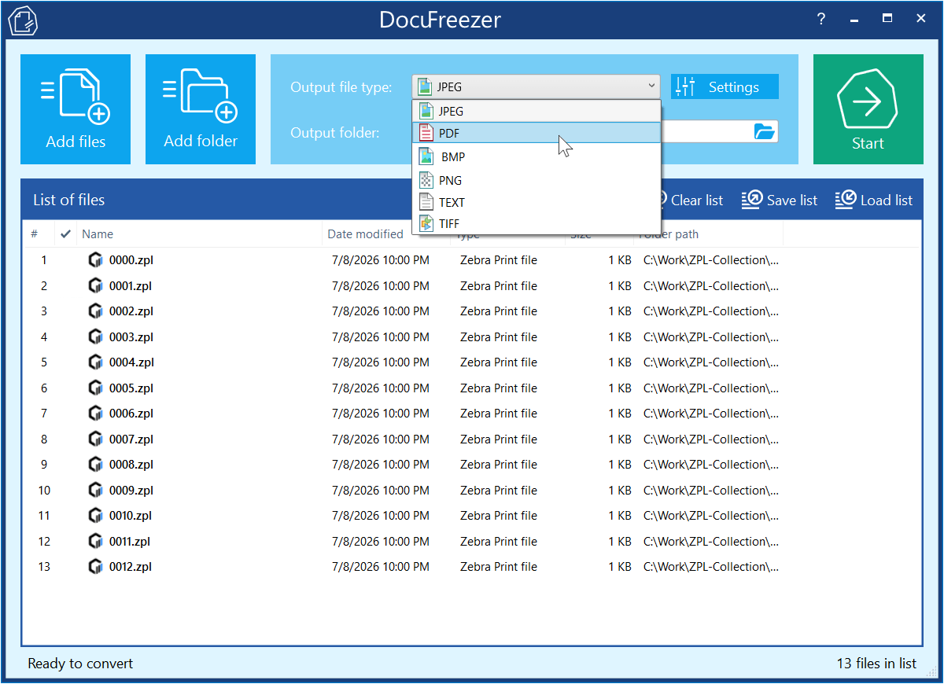
Task: Select file name 0010.zpl
Action: (x=131, y=516)
